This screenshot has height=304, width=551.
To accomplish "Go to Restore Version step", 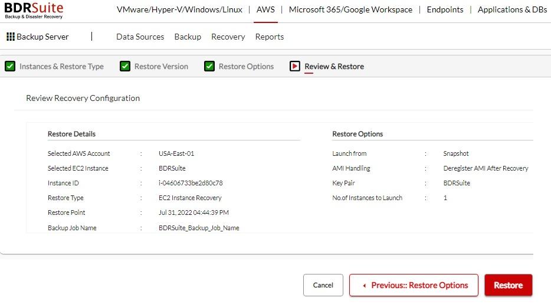I will 161,66.
